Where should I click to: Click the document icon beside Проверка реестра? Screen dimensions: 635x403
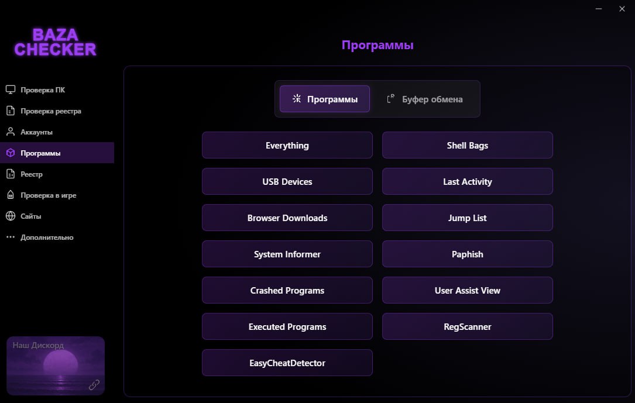click(x=11, y=111)
